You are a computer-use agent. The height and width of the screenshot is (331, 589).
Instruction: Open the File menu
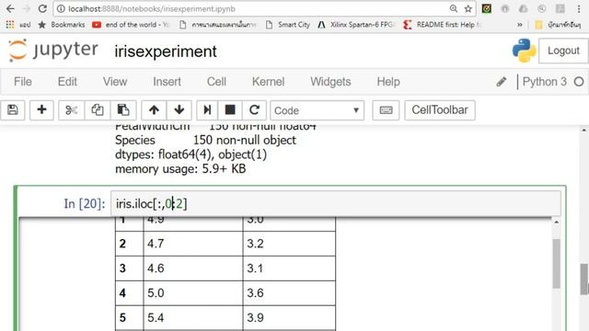click(x=23, y=82)
